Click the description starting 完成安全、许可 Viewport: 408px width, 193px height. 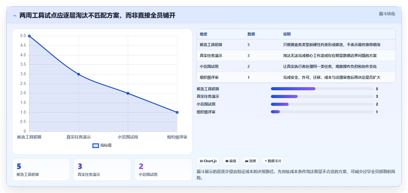(332, 77)
